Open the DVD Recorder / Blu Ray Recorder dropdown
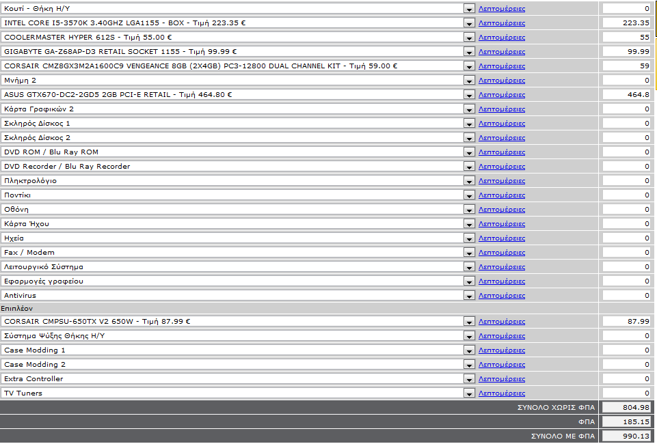Image resolution: width=657 pixels, height=444 pixels. click(238, 166)
